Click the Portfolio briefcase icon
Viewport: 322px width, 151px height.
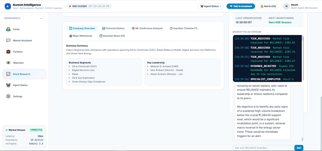tap(8, 52)
